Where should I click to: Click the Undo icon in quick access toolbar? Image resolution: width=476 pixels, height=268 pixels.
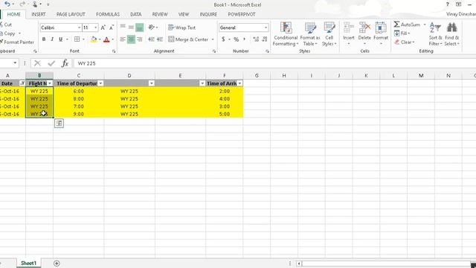(x=7, y=4)
